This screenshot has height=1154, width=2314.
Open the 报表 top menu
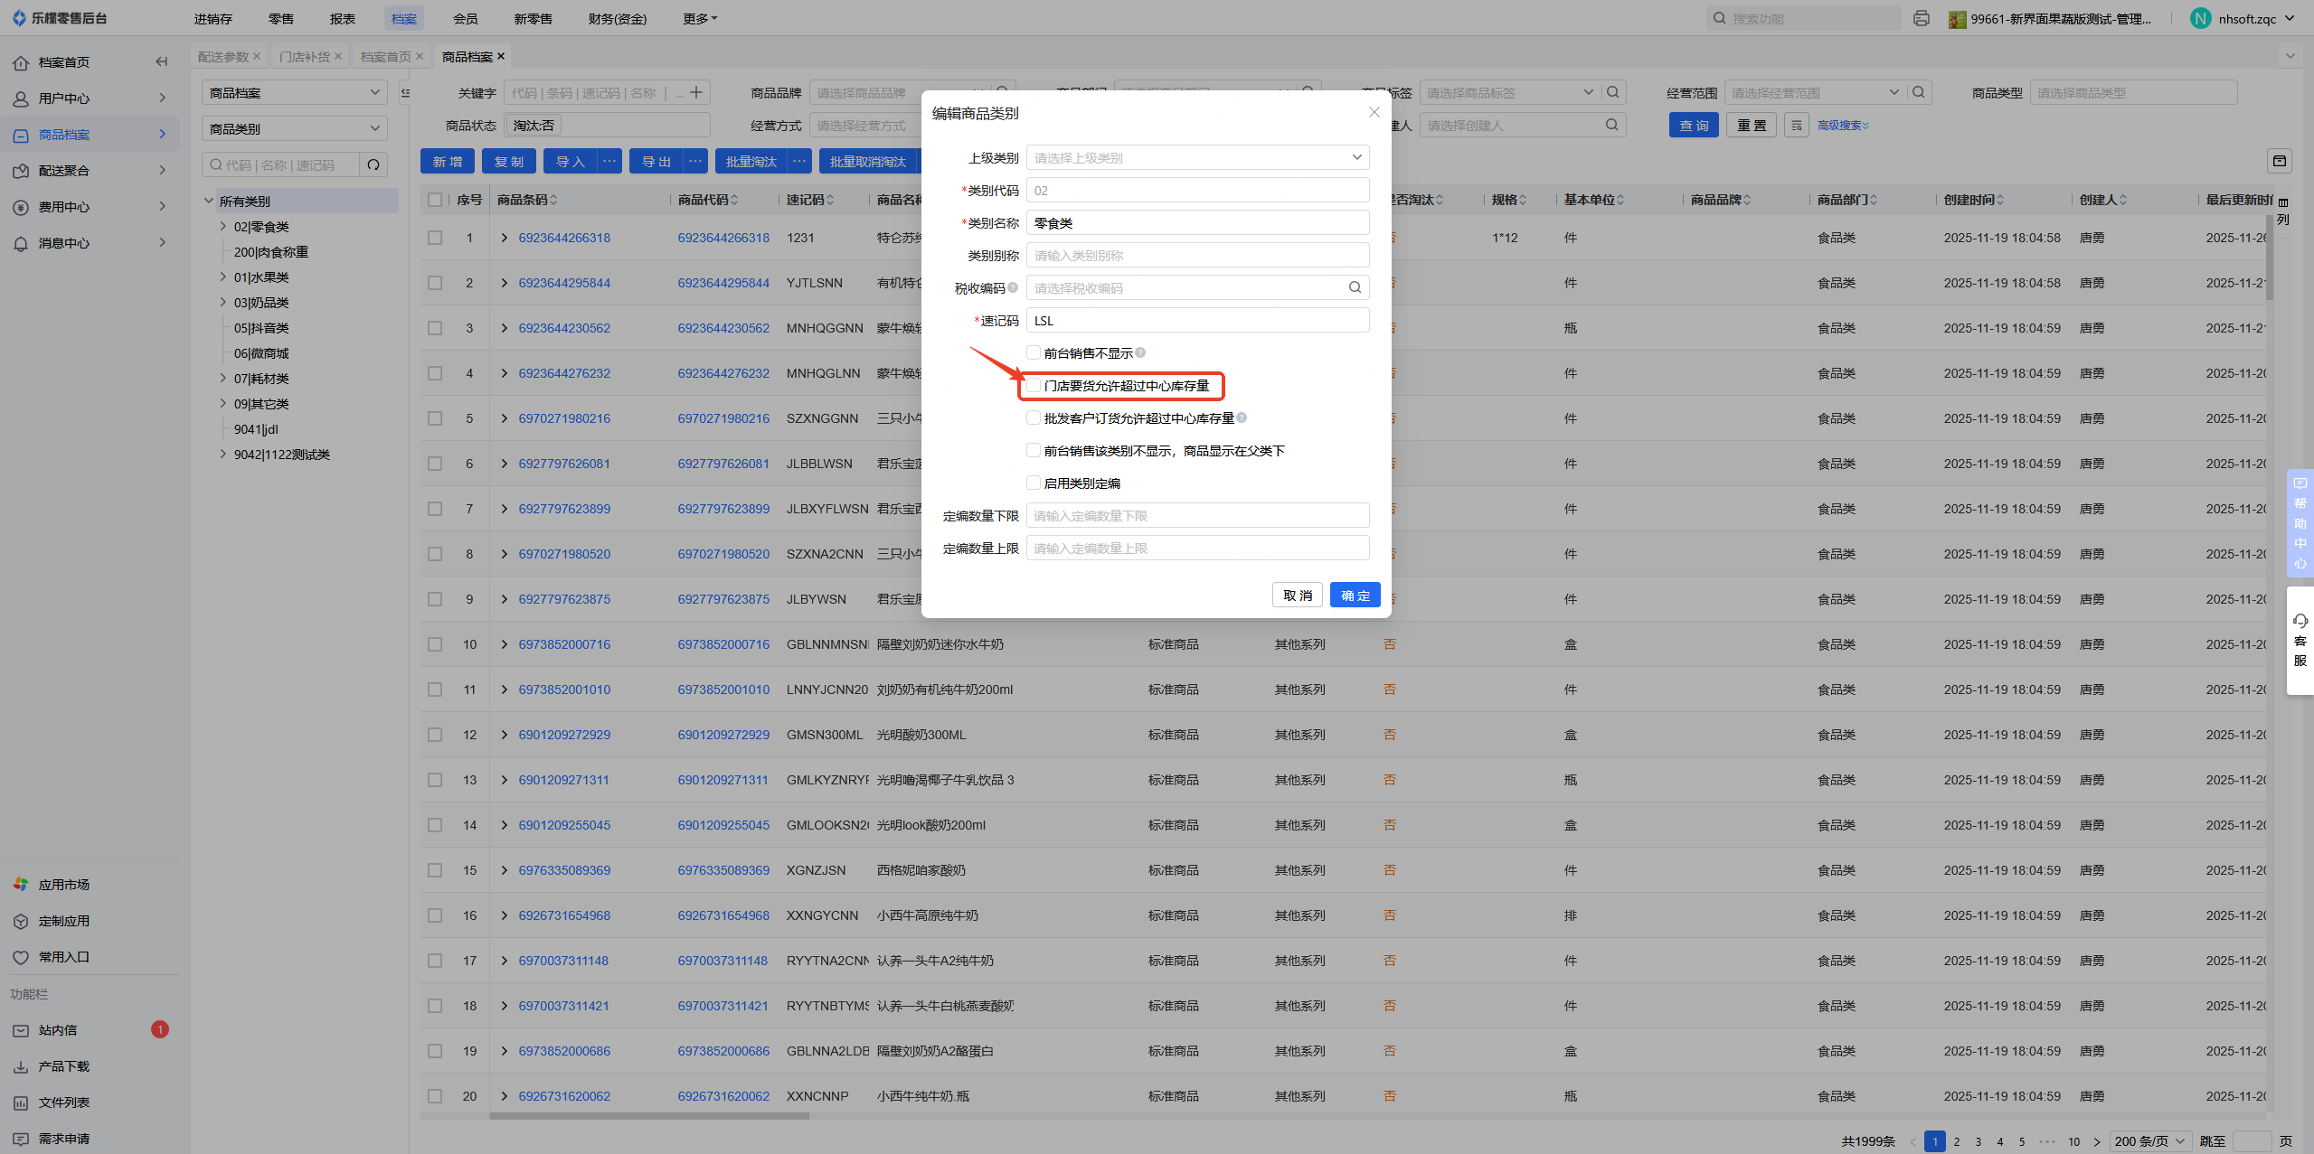(342, 19)
